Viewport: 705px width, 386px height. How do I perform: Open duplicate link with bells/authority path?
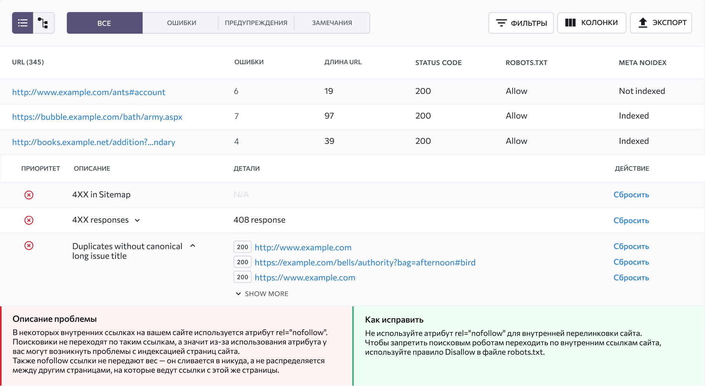click(x=365, y=262)
